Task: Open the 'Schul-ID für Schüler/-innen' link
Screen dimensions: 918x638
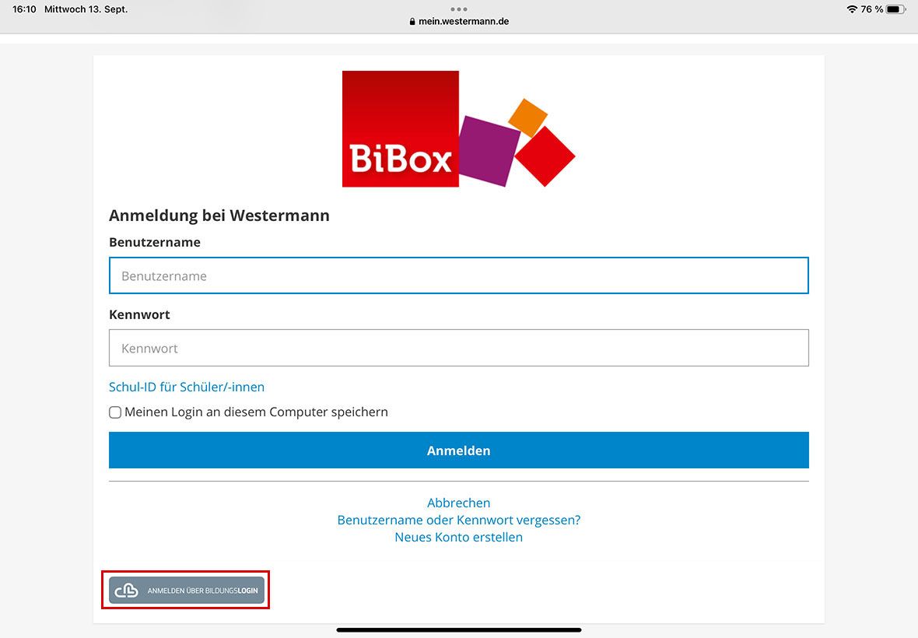Action: click(187, 387)
